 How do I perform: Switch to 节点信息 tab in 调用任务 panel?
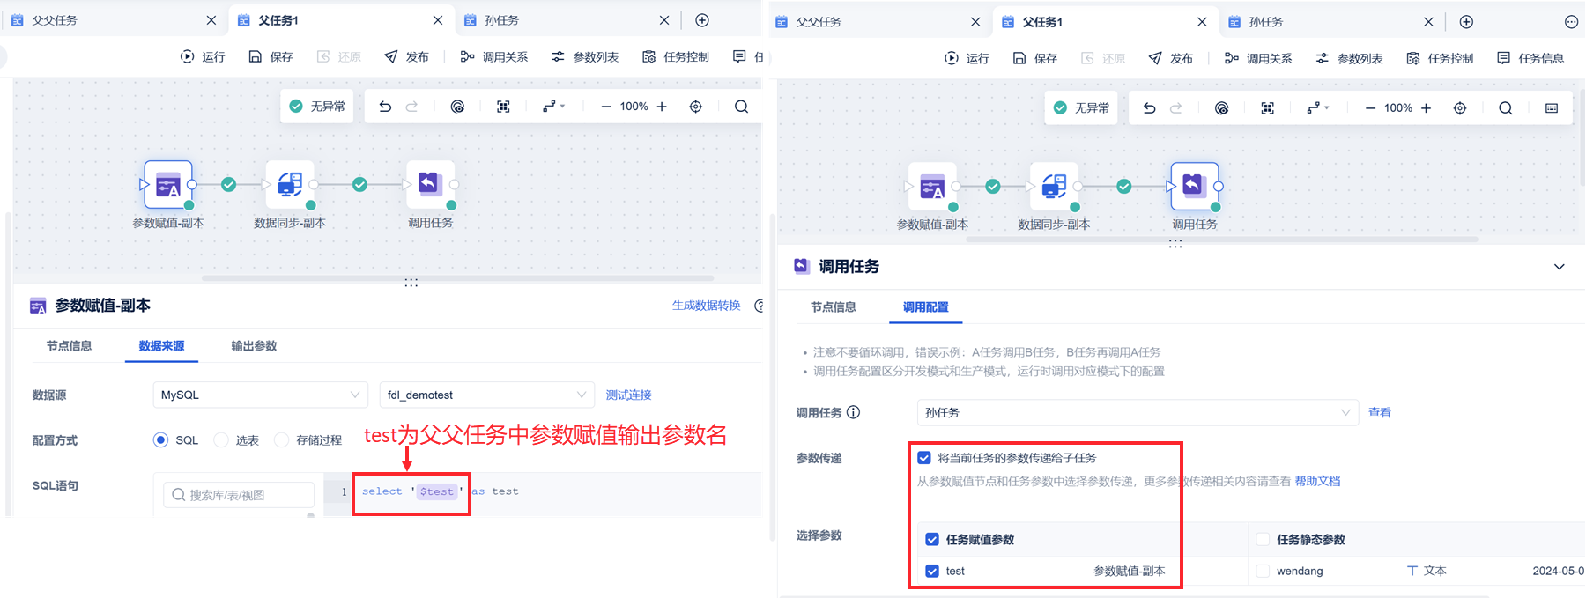click(x=833, y=307)
